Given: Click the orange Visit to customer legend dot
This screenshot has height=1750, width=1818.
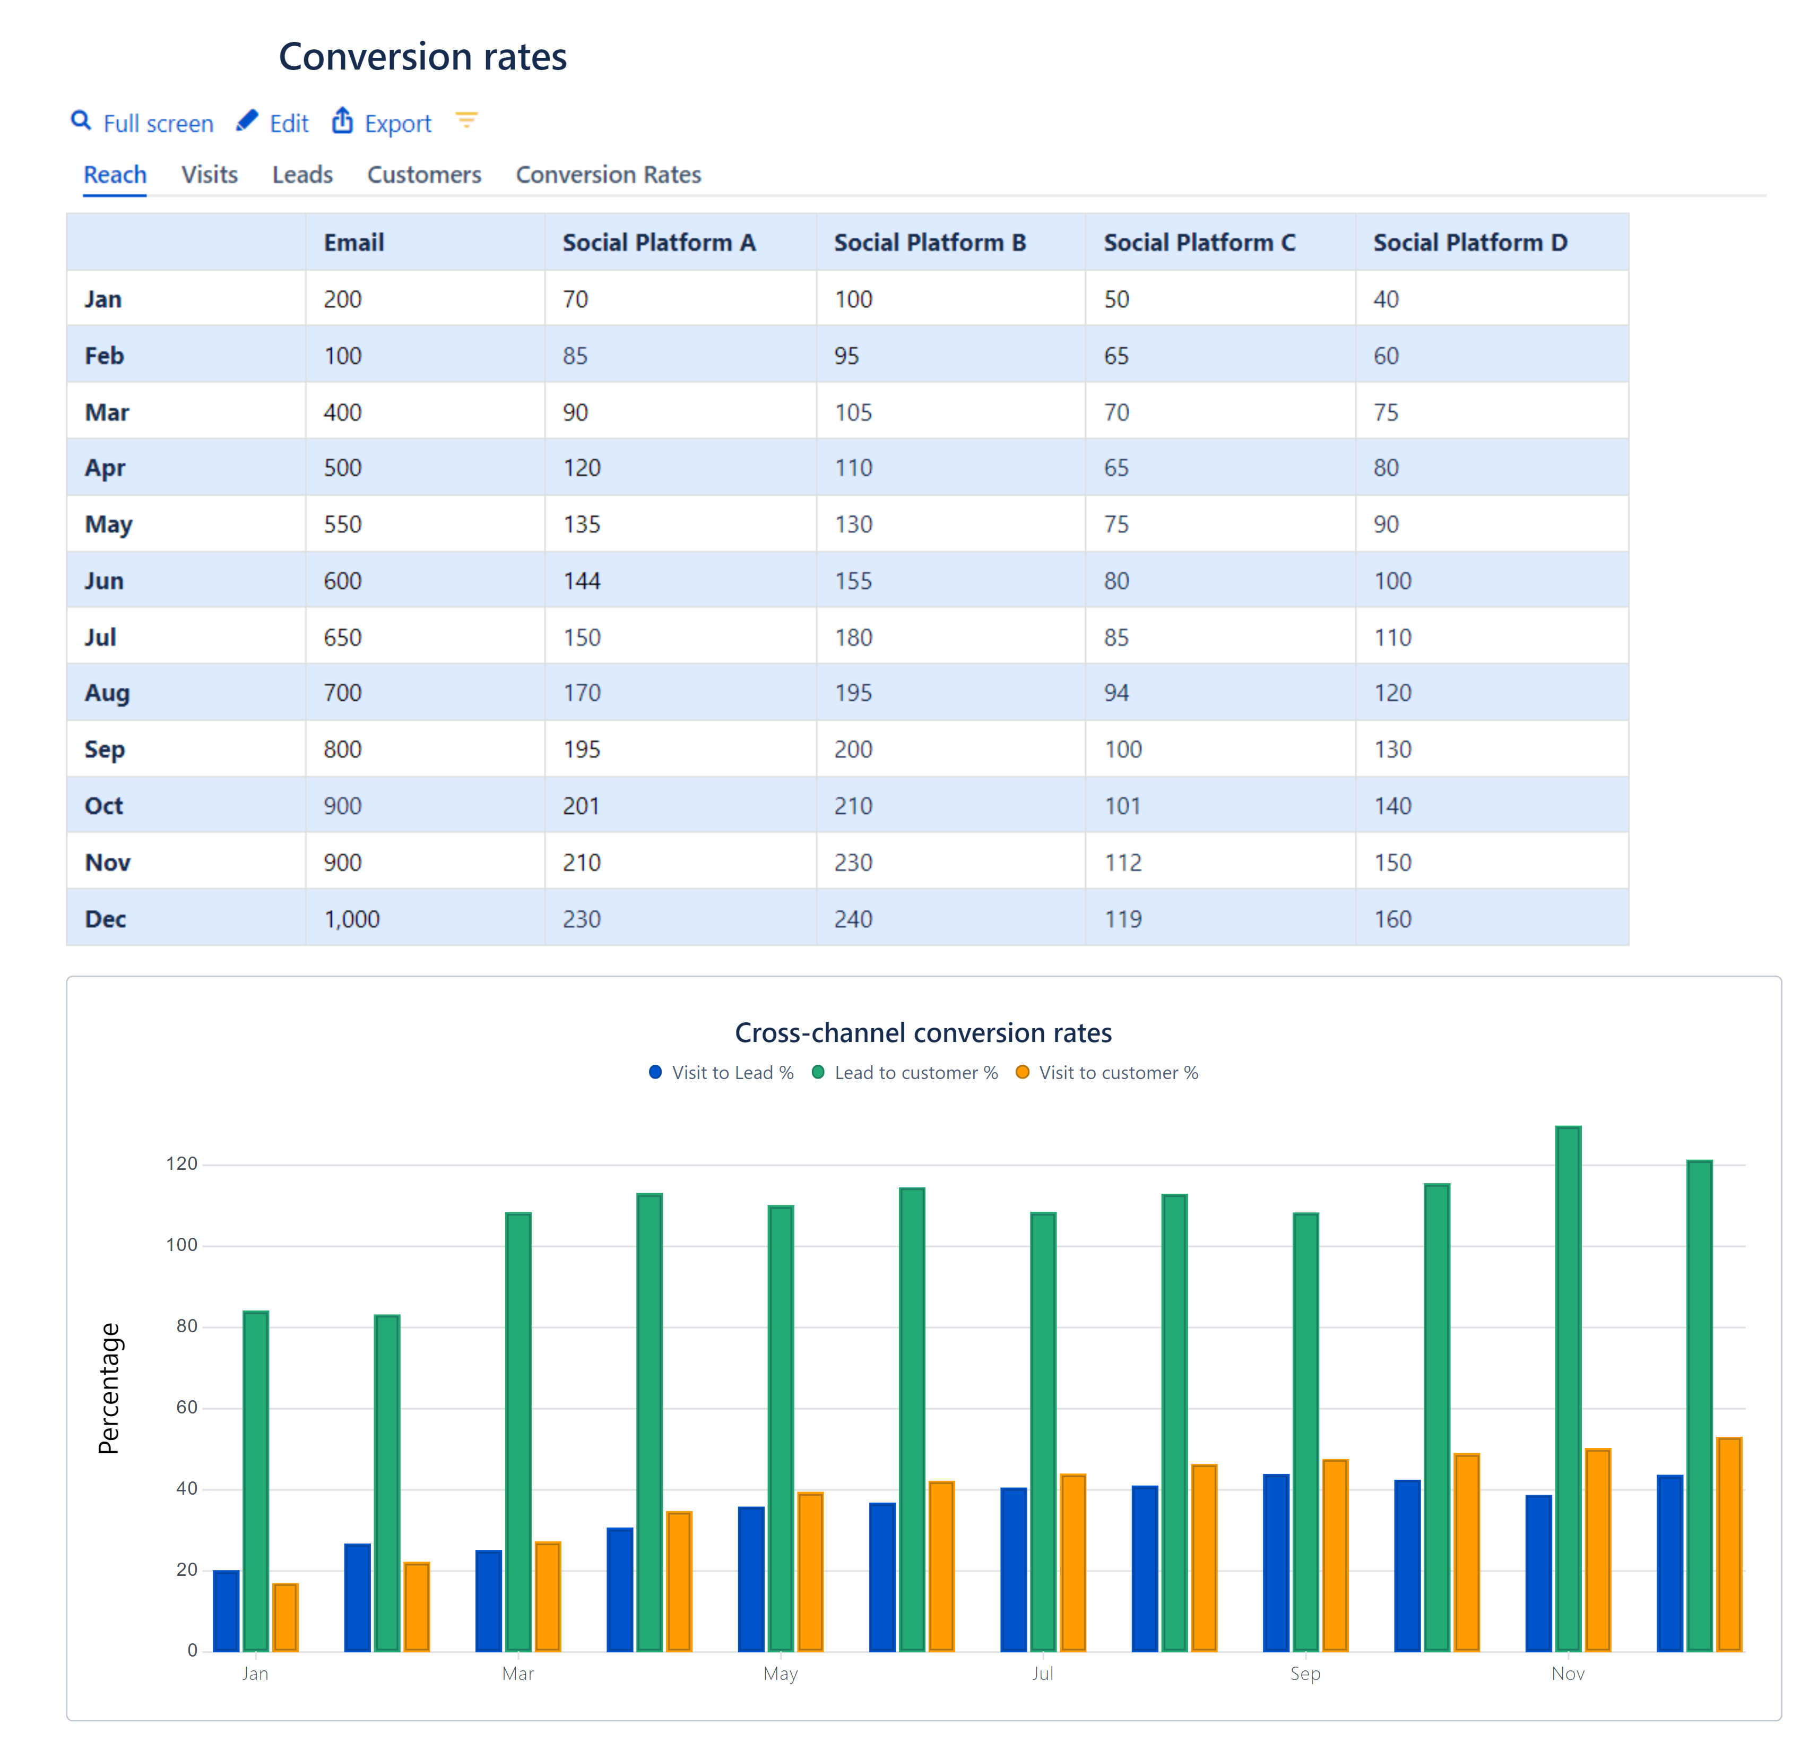Looking at the screenshot, I should coord(1022,1072).
